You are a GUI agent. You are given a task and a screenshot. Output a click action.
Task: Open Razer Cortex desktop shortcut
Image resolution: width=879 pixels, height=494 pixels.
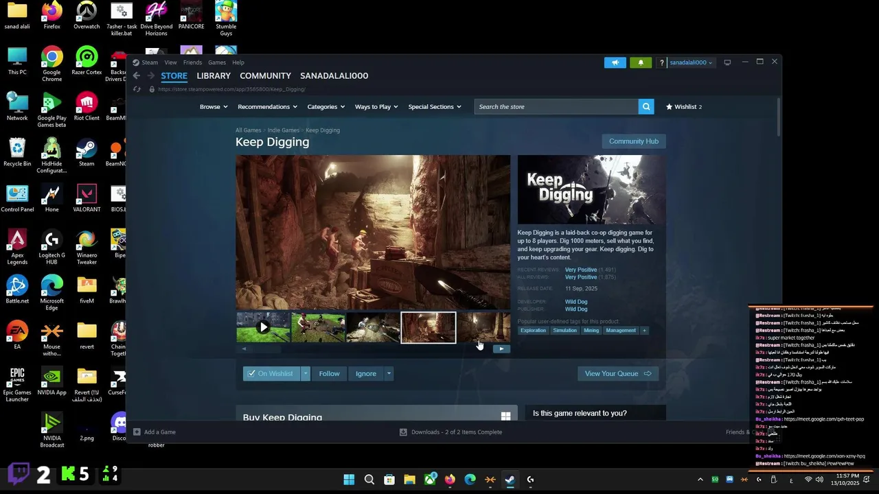click(87, 62)
